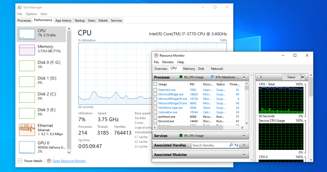Open the Help menu in Resource Monitor
Image resolution: width=327 pixels, height=172 pixels.
pos(181,62)
